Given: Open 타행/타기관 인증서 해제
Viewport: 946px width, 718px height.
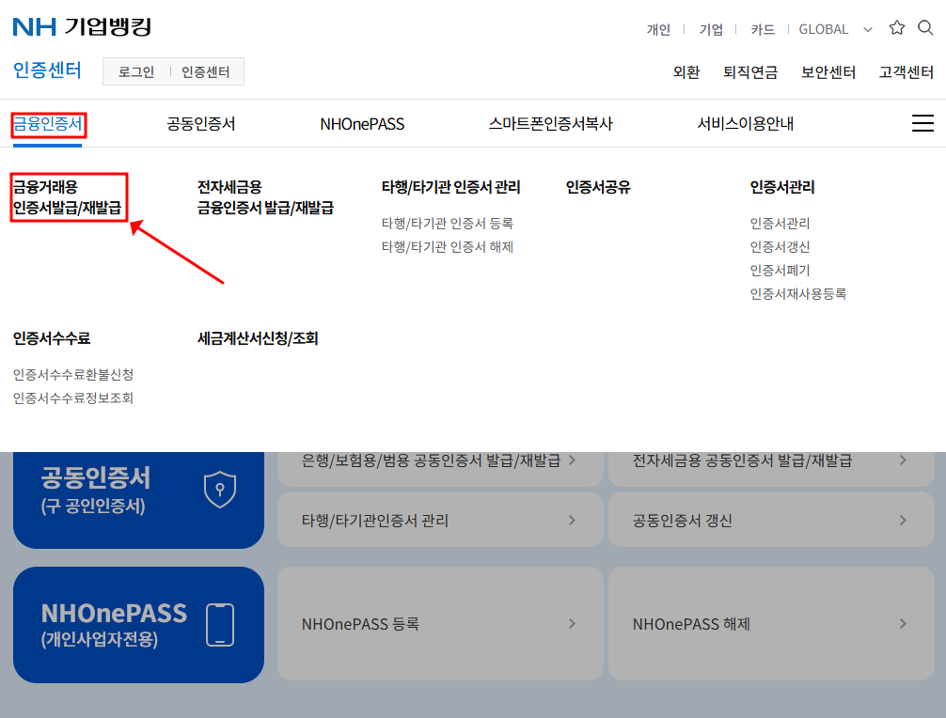Looking at the screenshot, I should pyautogui.click(x=447, y=246).
